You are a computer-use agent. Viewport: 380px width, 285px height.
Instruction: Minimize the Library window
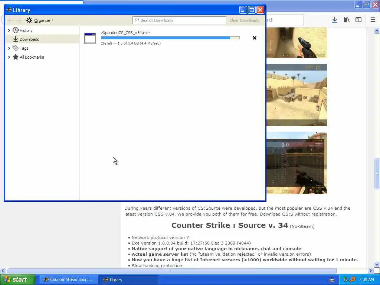point(243,10)
